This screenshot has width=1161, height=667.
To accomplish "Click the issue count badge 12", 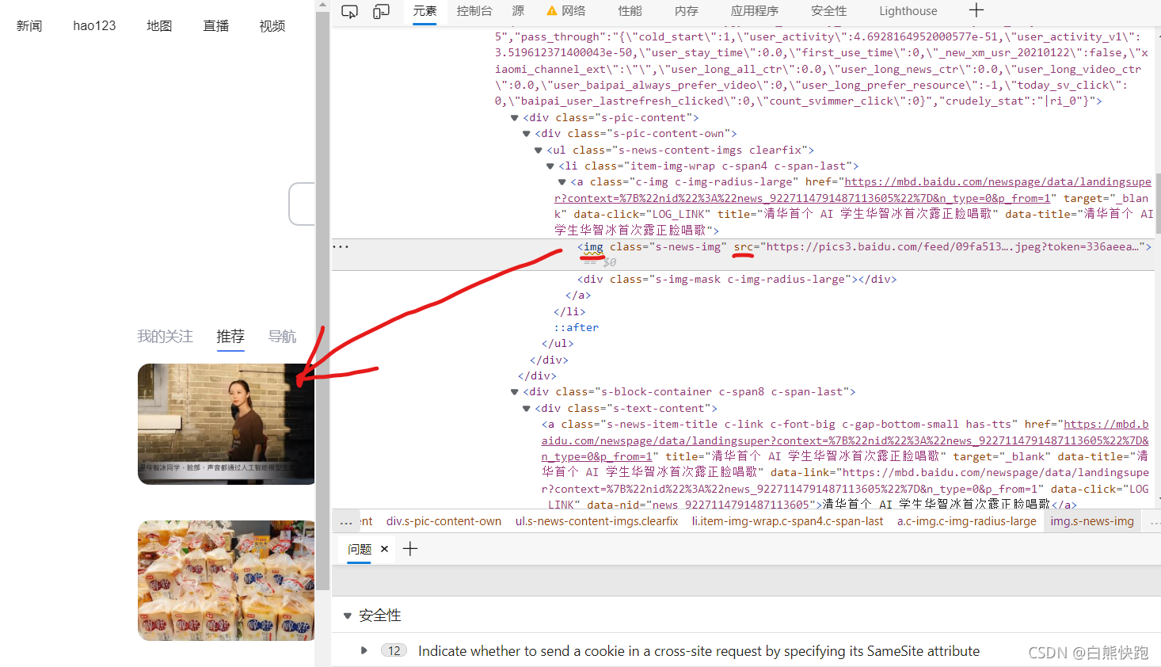I will click(x=394, y=650).
